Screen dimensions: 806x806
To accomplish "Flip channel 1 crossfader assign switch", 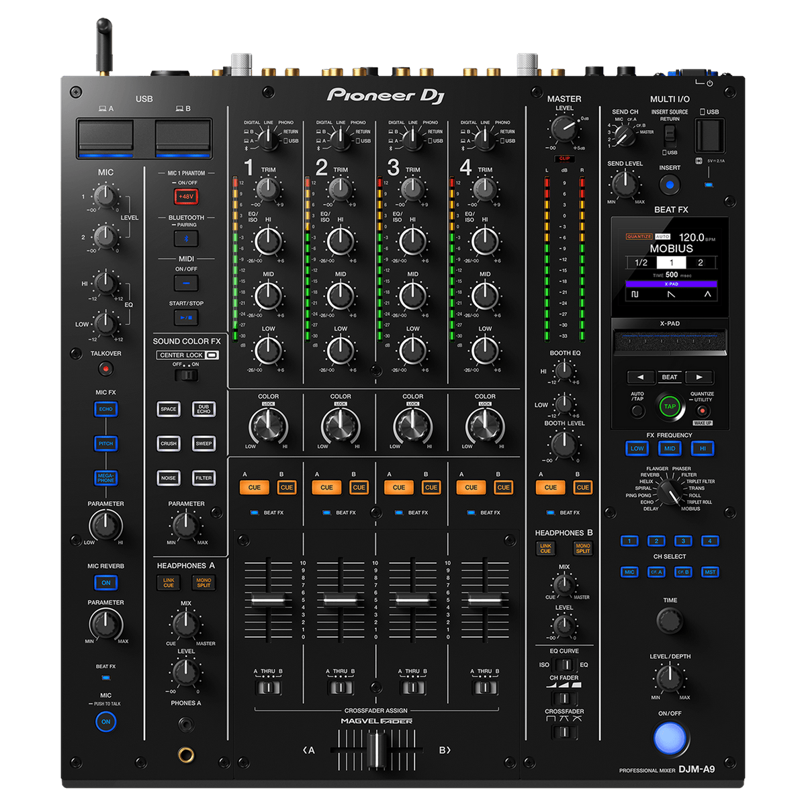I will 268,688.
